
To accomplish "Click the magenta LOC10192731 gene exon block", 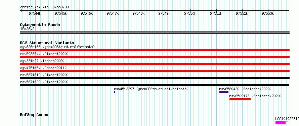I will pos(281,123).
